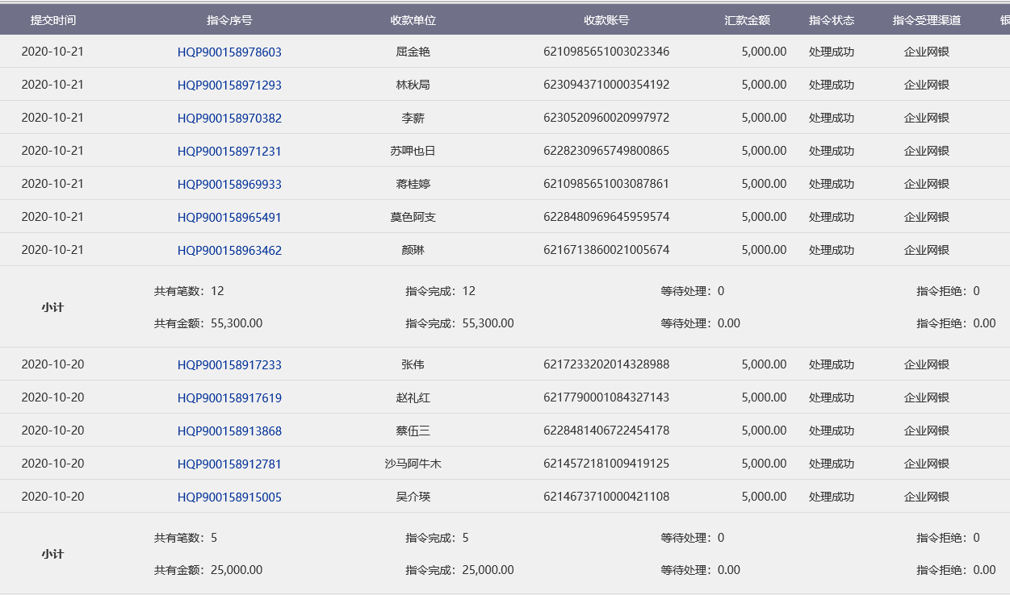The image size is (1010, 595).
Task: Open instruction HQP900158969933 for 蒋桂婷
Action: [229, 185]
